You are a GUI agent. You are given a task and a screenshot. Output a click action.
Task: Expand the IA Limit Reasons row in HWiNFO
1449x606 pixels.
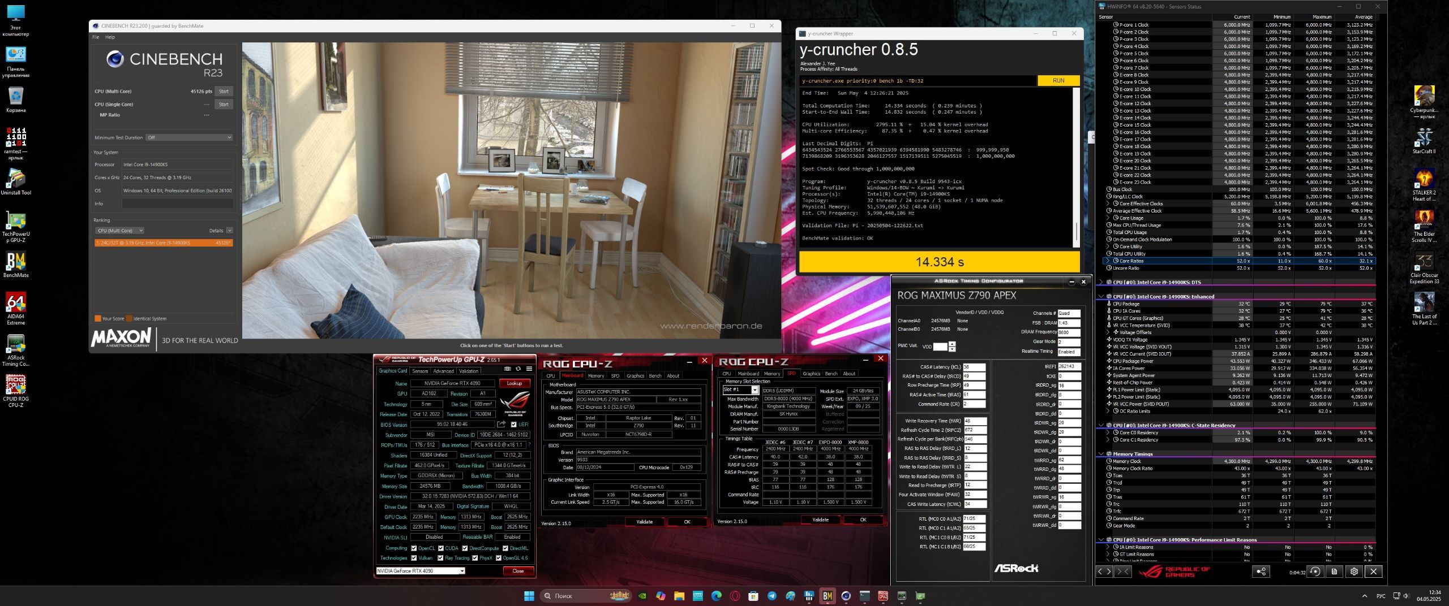pyautogui.click(x=1108, y=547)
